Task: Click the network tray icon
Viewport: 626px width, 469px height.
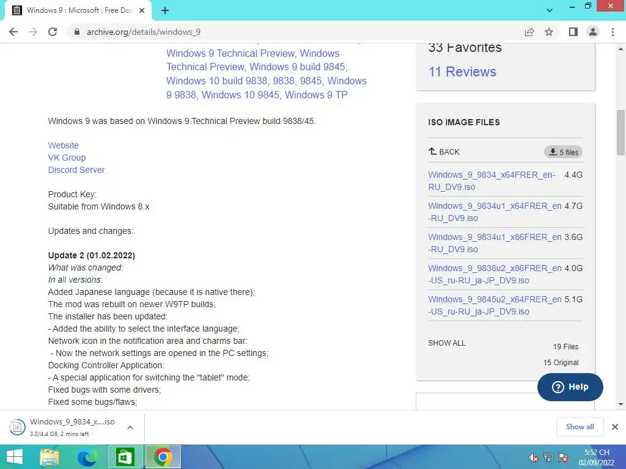Action: click(x=548, y=458)
